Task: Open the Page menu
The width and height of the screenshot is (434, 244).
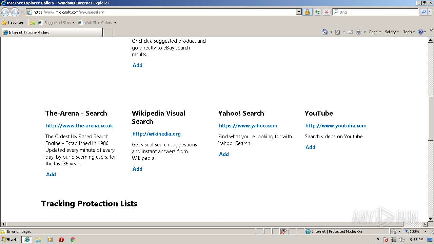Action: [375, 32]
